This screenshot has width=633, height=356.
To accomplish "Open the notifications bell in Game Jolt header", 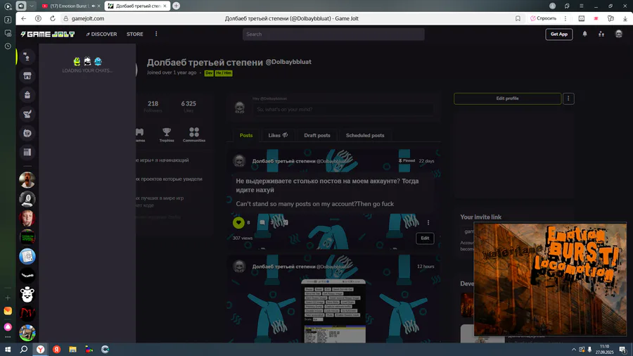I will pyautogui.click(x=584, y=34).
